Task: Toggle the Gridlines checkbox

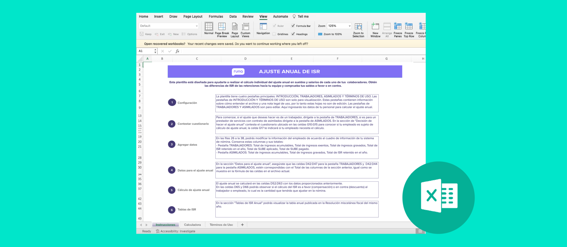Action: tap(274, 34)
